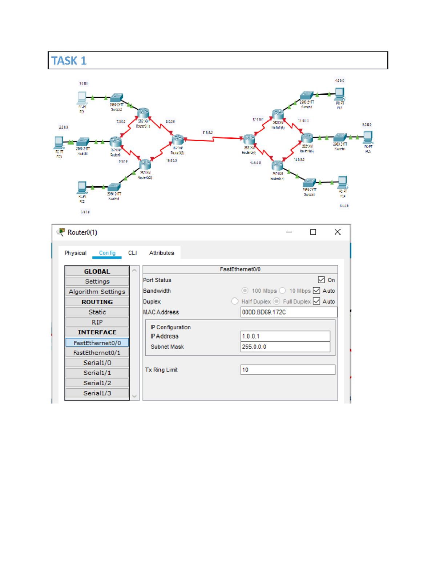The height and width of the screenshot is (564, 436).
Task: Switch to the CLI tab
Action: click(x=132, y=252)
